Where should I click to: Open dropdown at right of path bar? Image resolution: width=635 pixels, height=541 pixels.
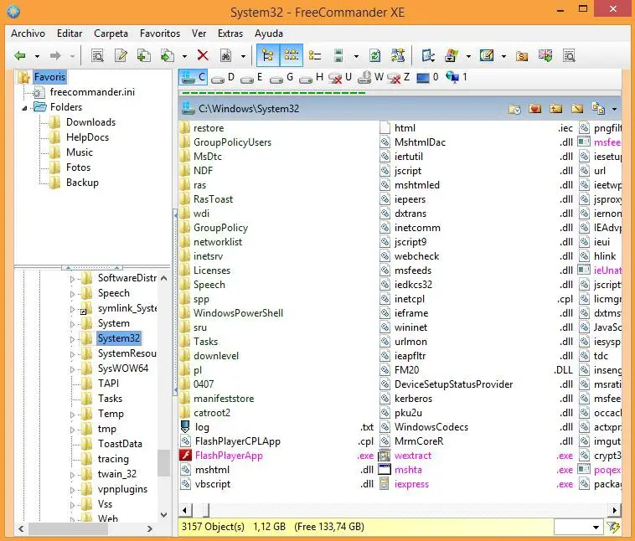[614, 110]
